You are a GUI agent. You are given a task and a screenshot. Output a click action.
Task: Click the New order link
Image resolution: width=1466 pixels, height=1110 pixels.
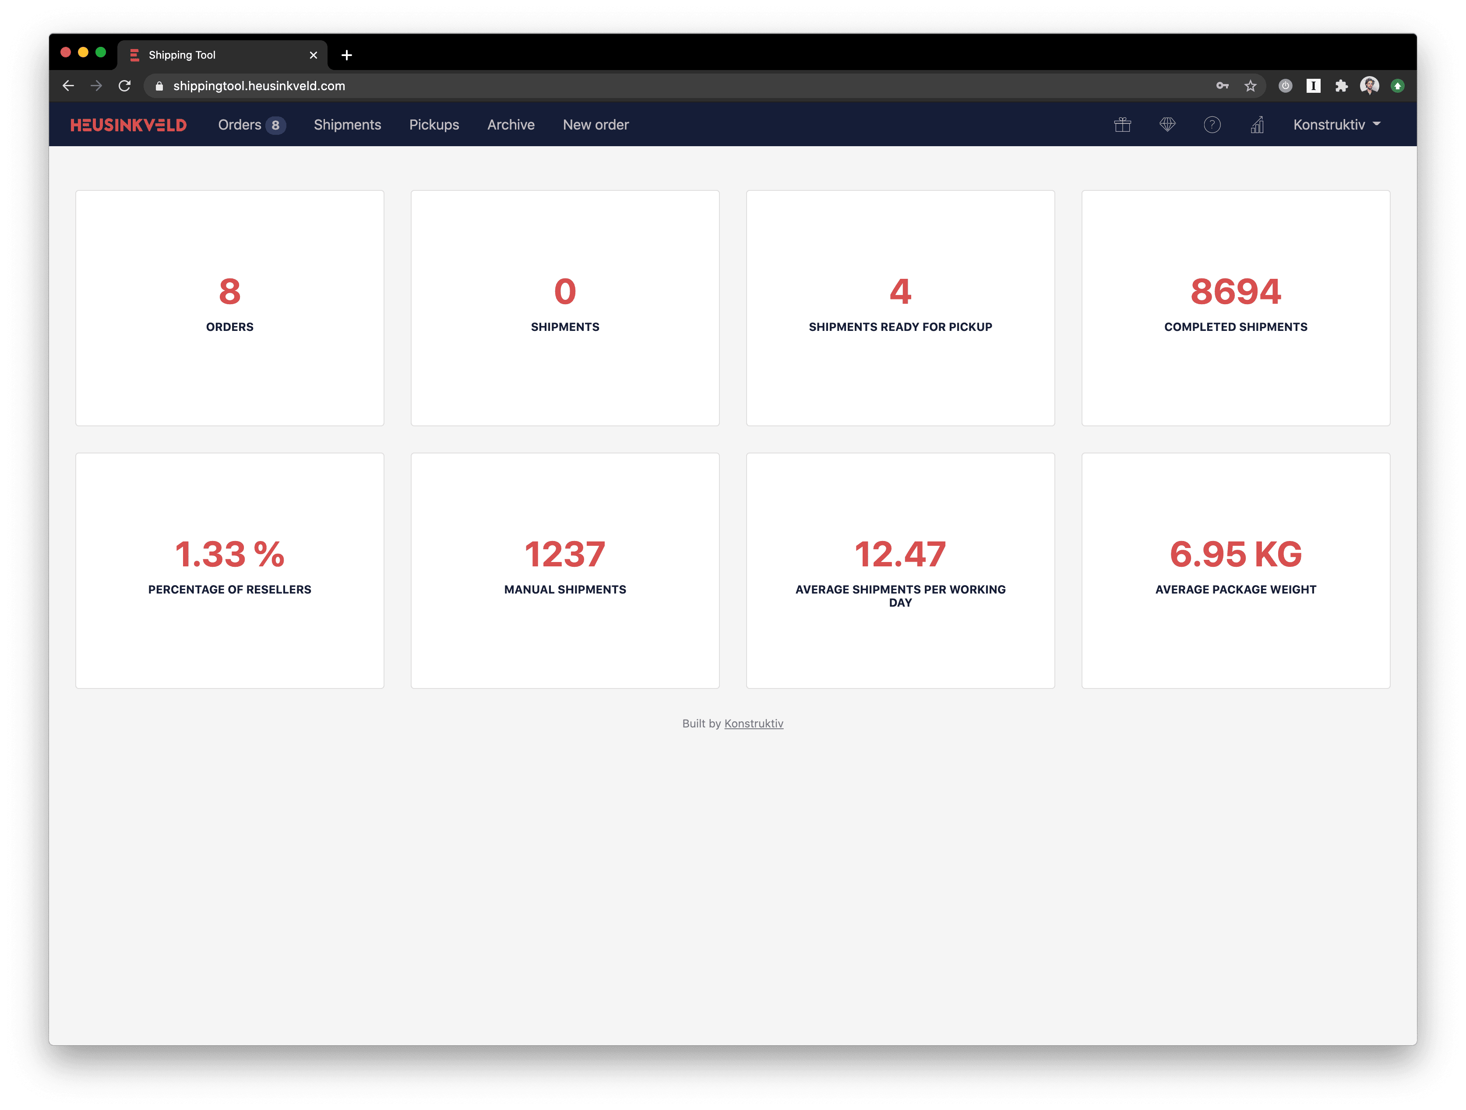pyautogui.click(x=595, y=124)
